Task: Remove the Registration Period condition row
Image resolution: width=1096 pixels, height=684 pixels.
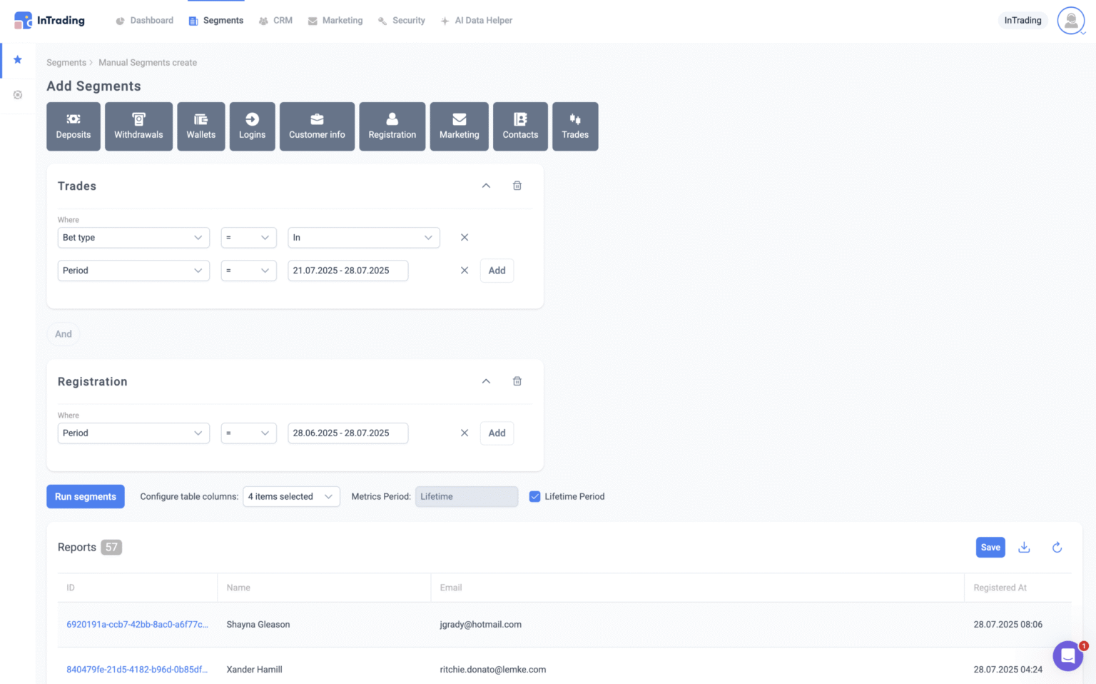Action: coord(465,433)
